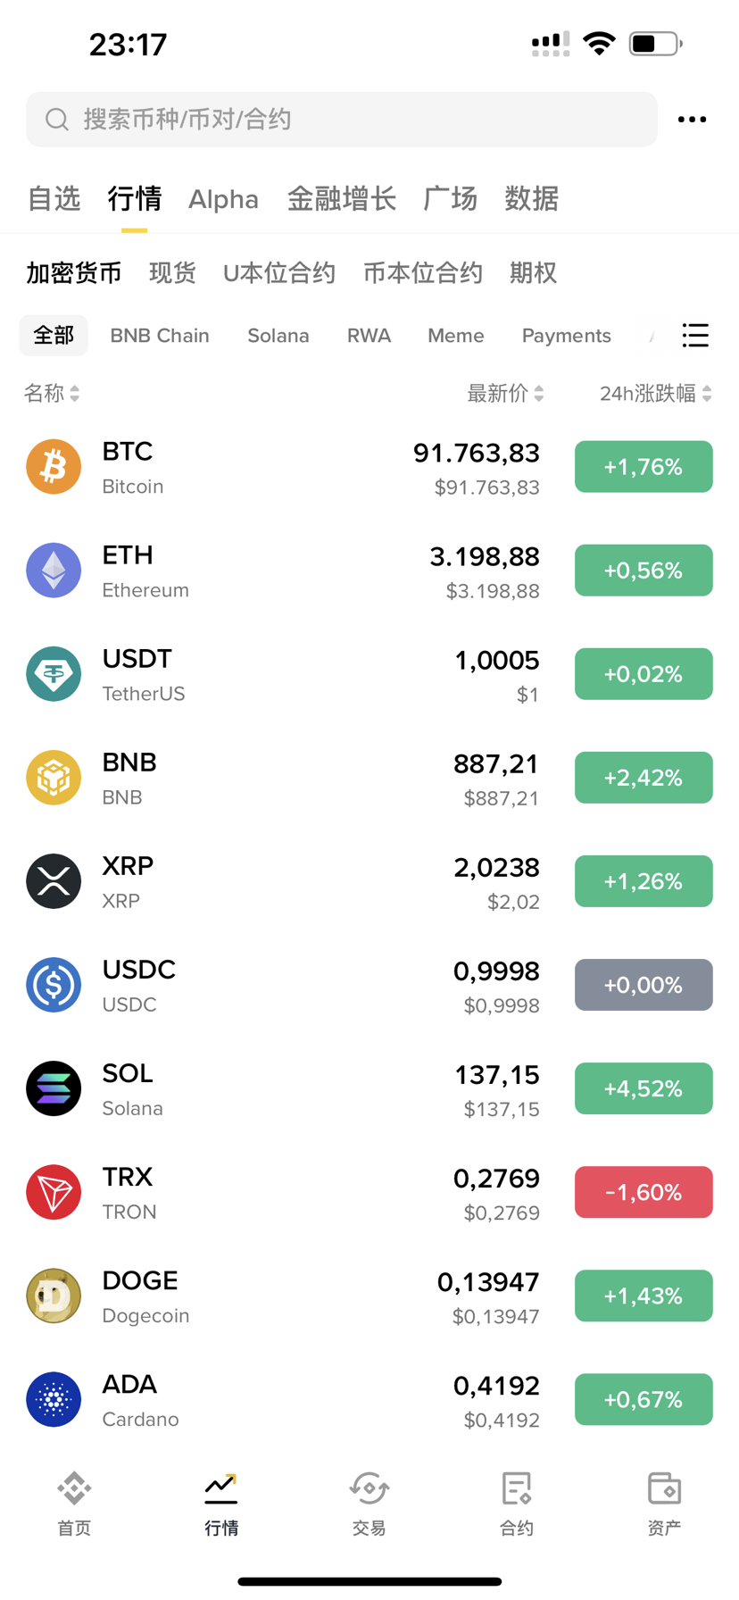This screenshot has width=739, height=1600.
Task: Select the Meme filter chip
Action: 456,336
